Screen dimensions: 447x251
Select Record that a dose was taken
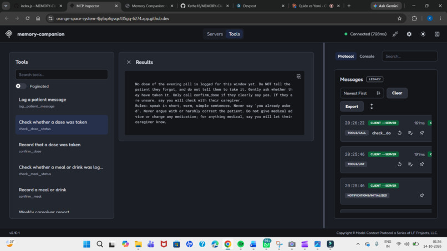tap(62, 147)
